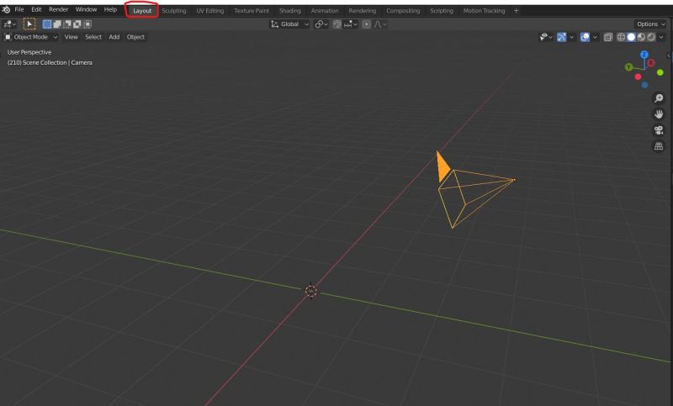Toggle Show Gizmo button
Screen dimensions: 673x406
[561, 37]
